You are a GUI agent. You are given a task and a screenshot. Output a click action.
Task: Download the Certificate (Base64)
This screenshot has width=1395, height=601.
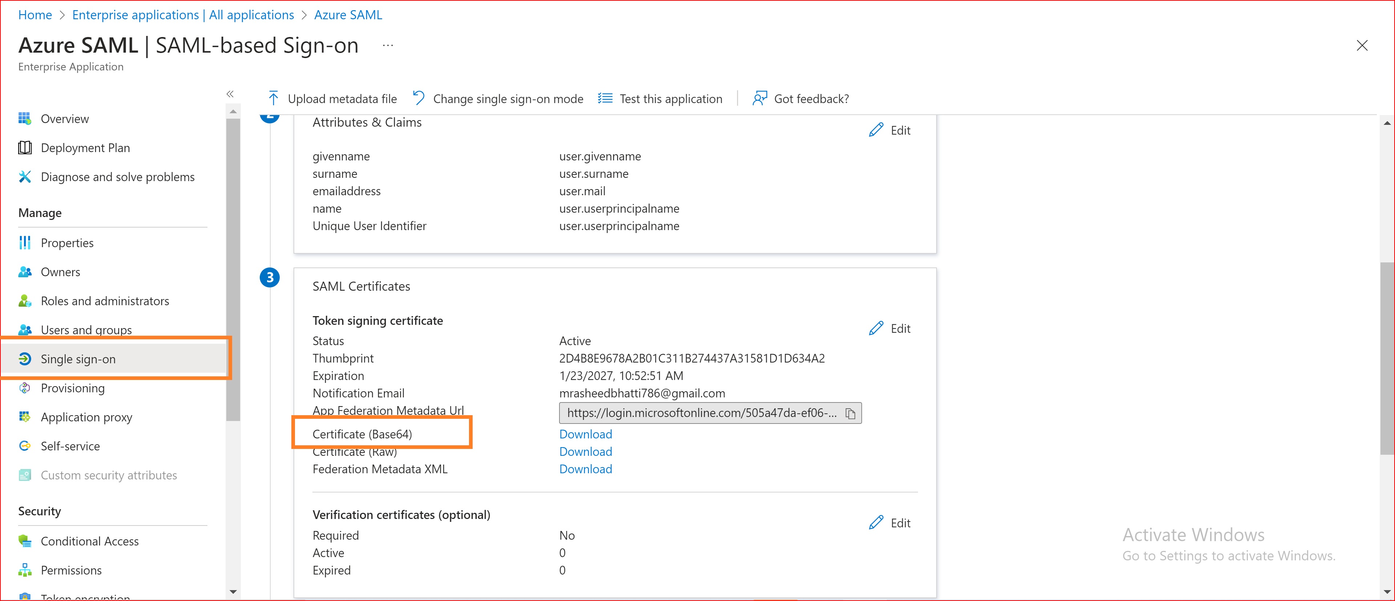coord(585,434)
